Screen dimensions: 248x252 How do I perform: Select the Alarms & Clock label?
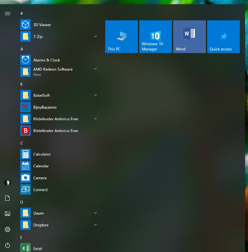(x=47, y=60)
